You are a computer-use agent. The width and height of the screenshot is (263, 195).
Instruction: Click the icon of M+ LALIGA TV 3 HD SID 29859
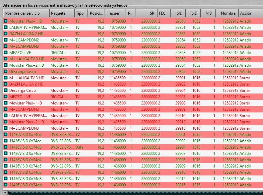(6, 59)
